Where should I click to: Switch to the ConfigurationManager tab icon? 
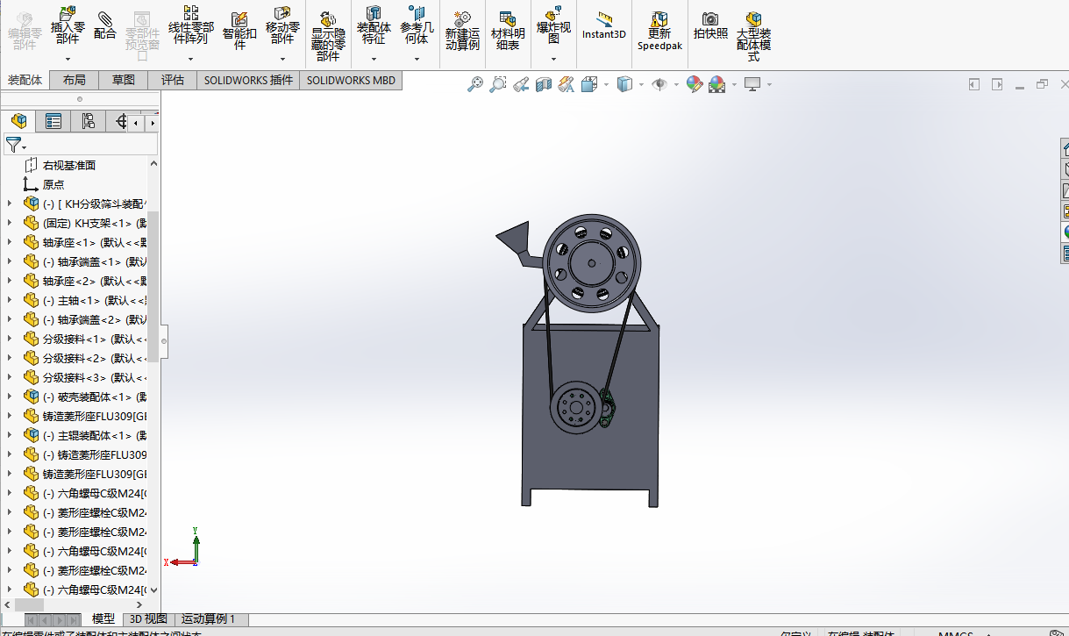tap(88, 121)
